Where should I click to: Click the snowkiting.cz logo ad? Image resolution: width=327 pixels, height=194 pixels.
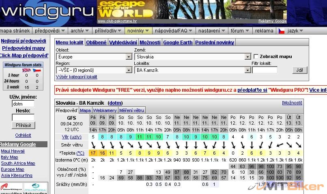coord(11,188)
